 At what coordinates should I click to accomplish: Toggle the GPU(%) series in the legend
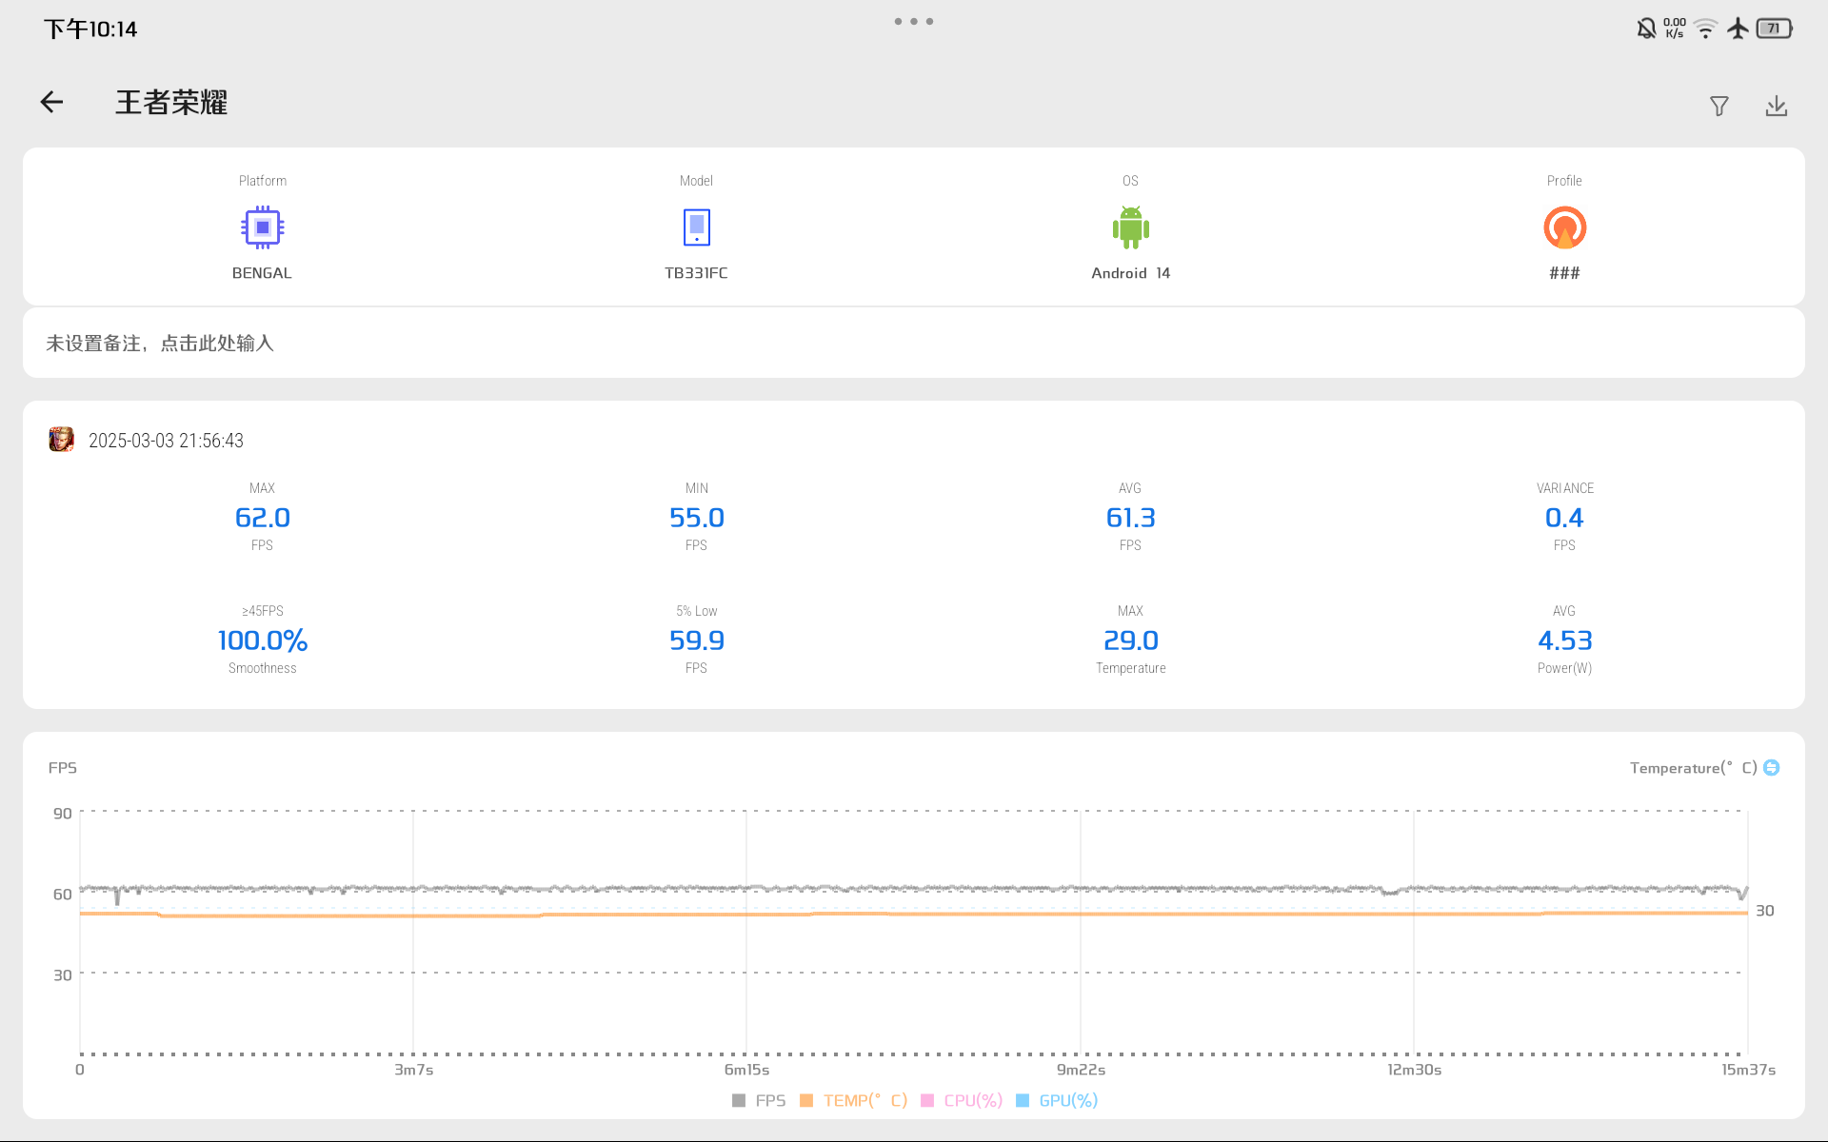click(x=1057, y=1100)
